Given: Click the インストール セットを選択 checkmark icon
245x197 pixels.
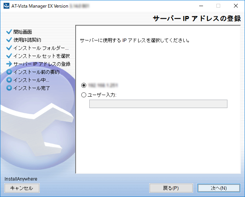Looking at the screenshot, I should tap(9, 56).
